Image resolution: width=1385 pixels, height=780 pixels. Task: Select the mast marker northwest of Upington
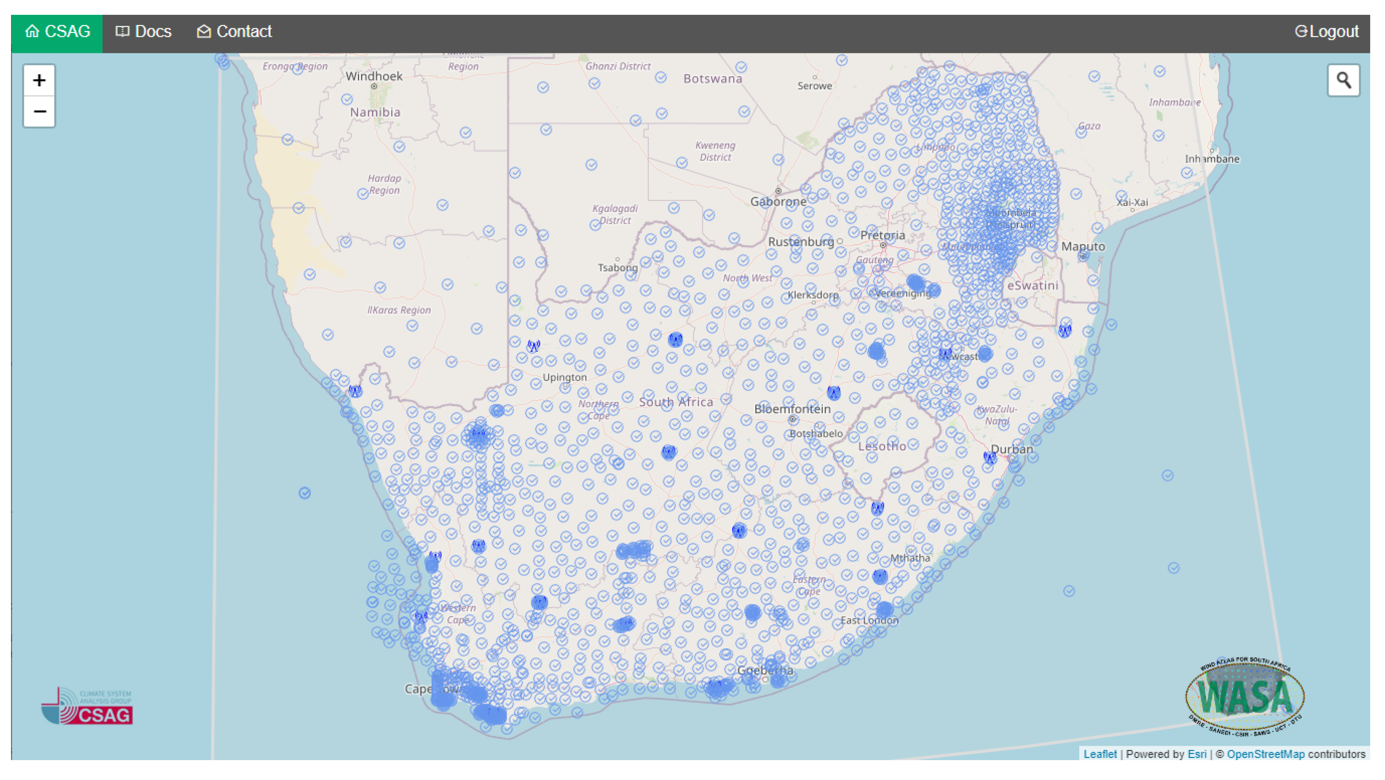[x=534, y=346]
